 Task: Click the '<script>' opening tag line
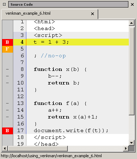coord(48,35)
